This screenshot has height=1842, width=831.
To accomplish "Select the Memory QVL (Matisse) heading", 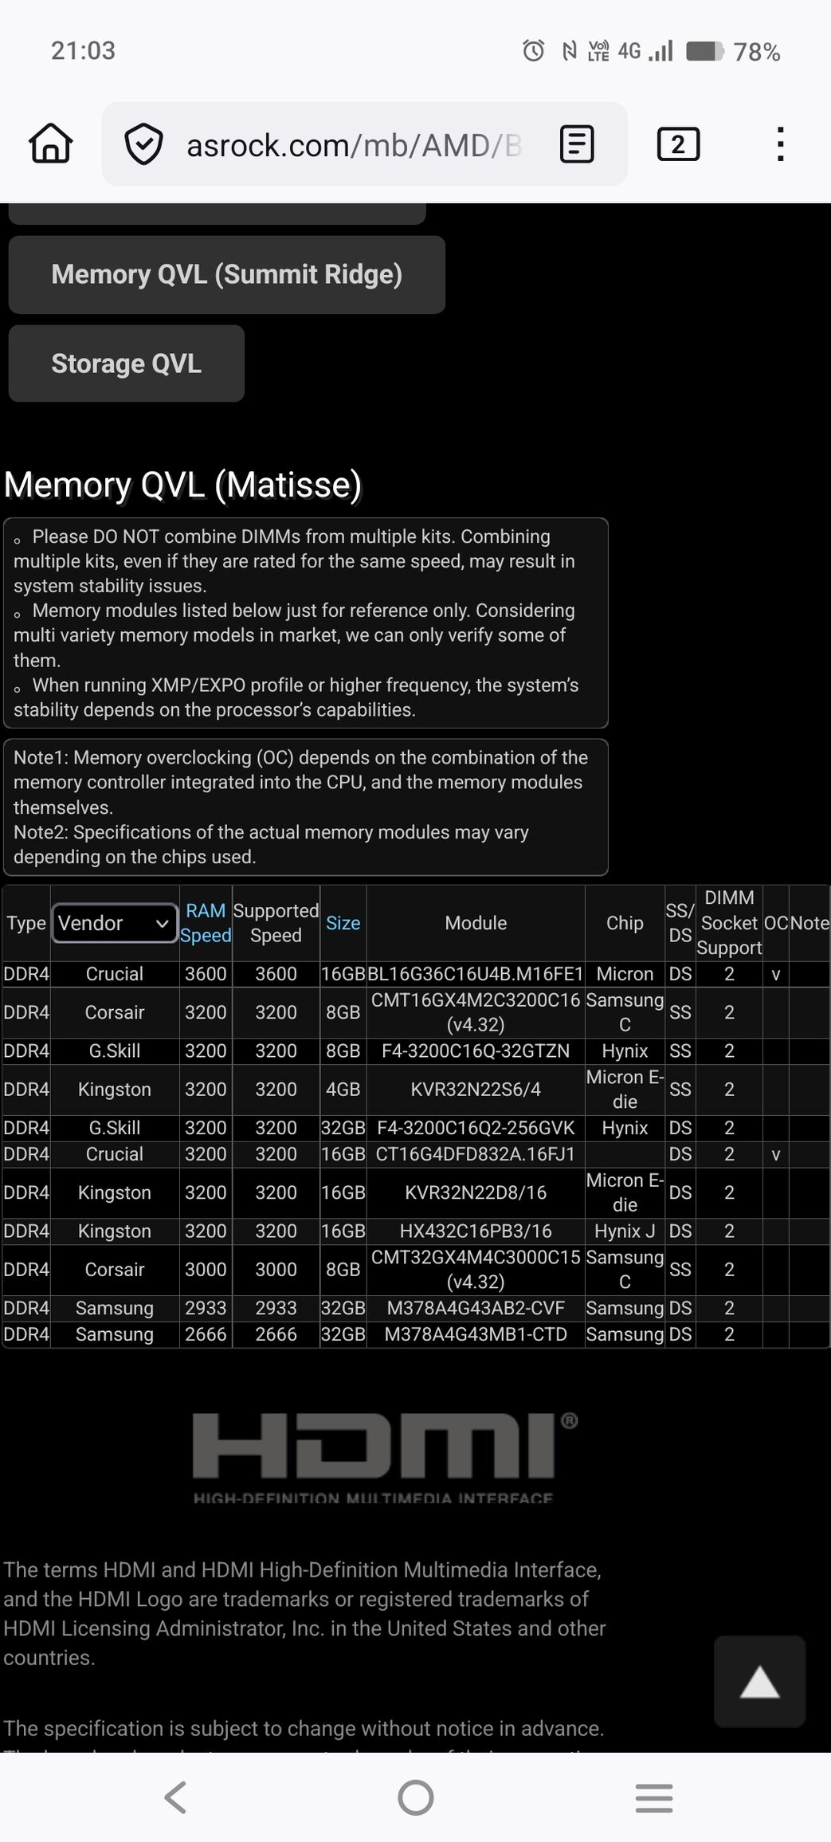I will (182, 485).
